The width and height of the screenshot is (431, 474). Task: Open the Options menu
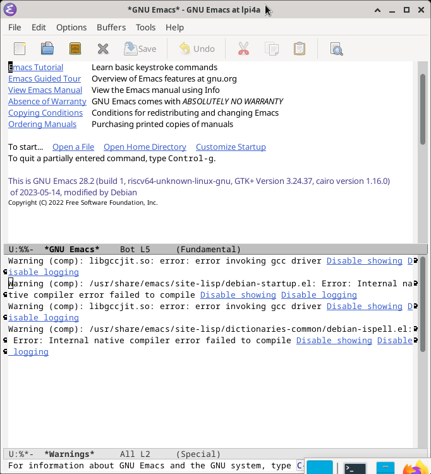click(71, 27)
